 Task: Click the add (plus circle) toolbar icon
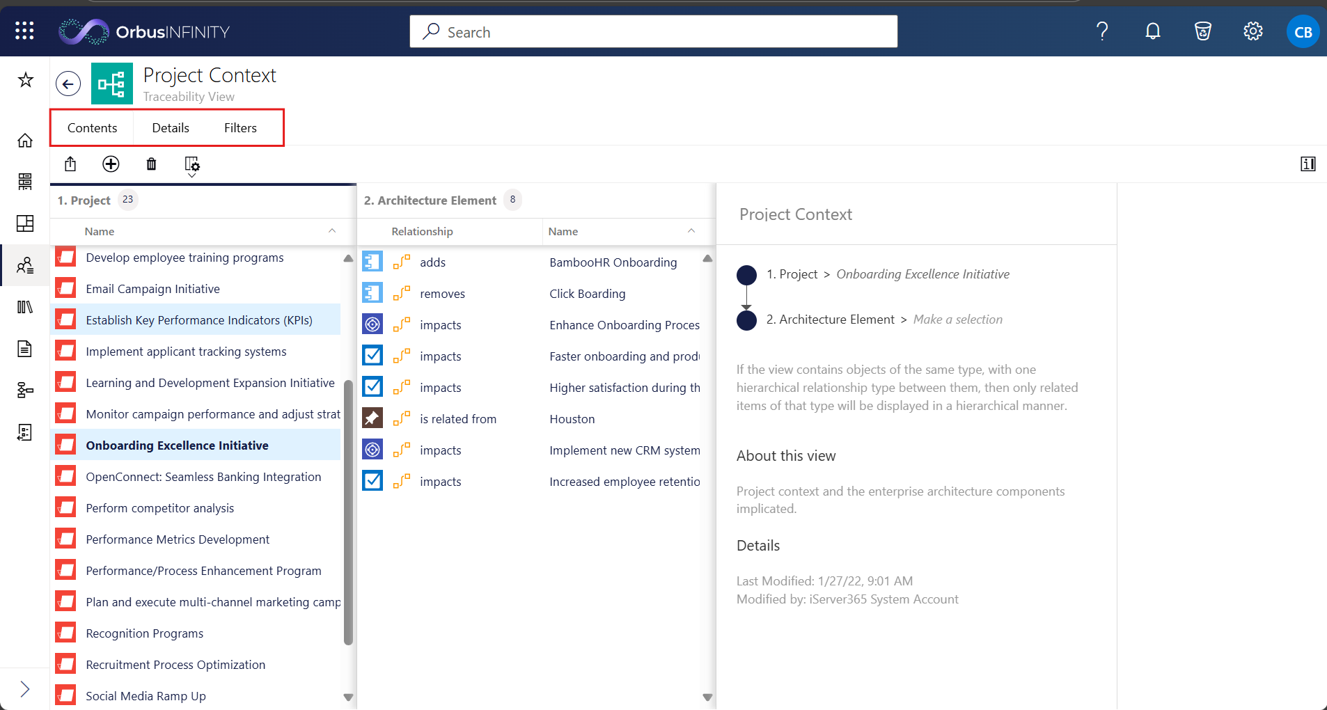pyautogui.click(x=111, y=164)
